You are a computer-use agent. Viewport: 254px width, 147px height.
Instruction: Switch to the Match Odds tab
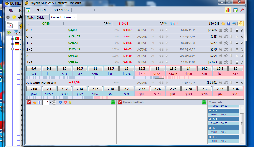[x=36, y=17]
